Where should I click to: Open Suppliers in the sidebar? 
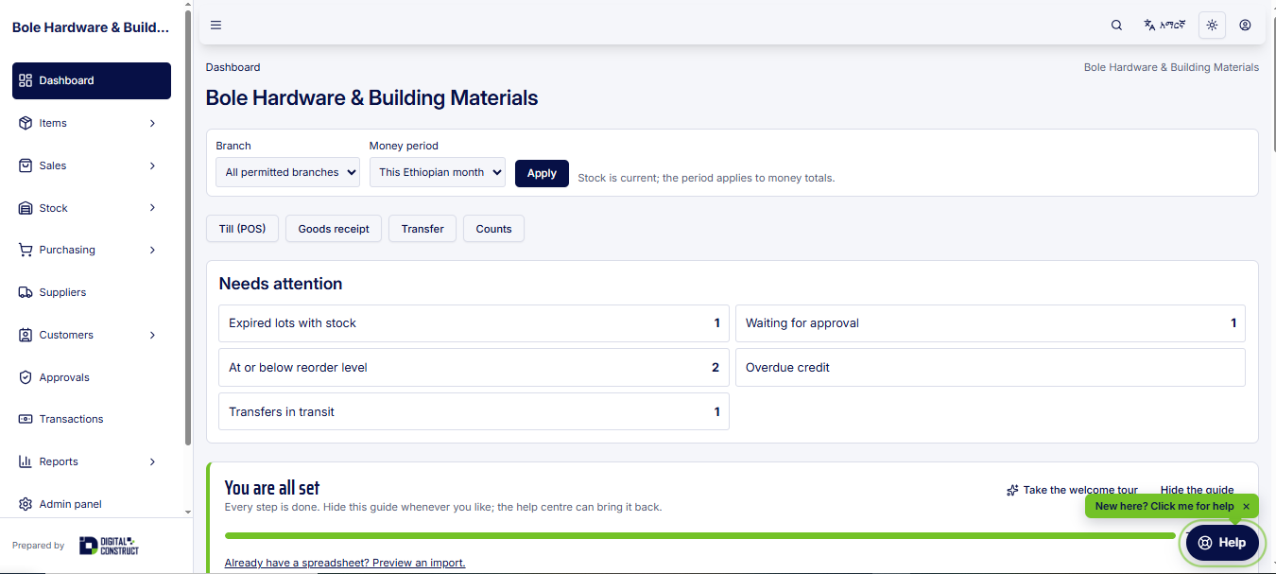[92, 292]
